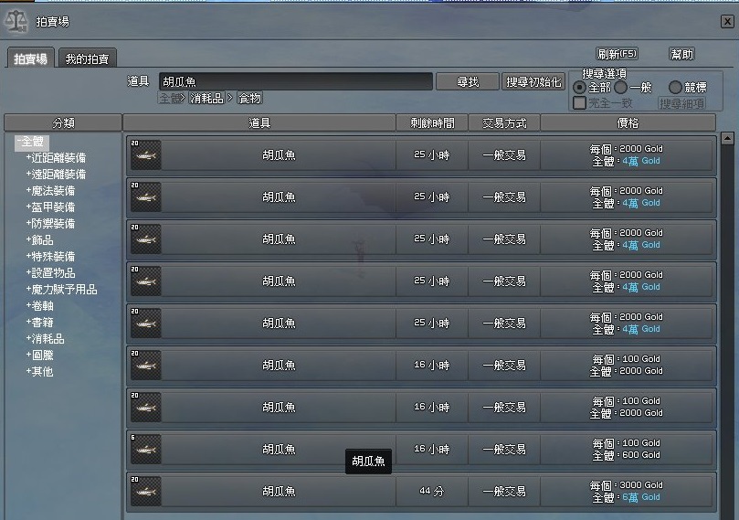739x520 pixels.
Task: Expand the 近距離裝備 category
Action: click(x=56, y=158)
